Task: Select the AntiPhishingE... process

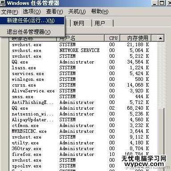Action: 83,102
